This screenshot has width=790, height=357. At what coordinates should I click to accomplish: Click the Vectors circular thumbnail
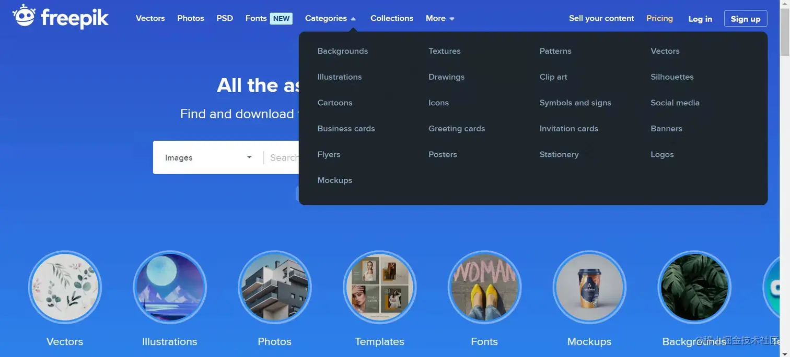65,287
